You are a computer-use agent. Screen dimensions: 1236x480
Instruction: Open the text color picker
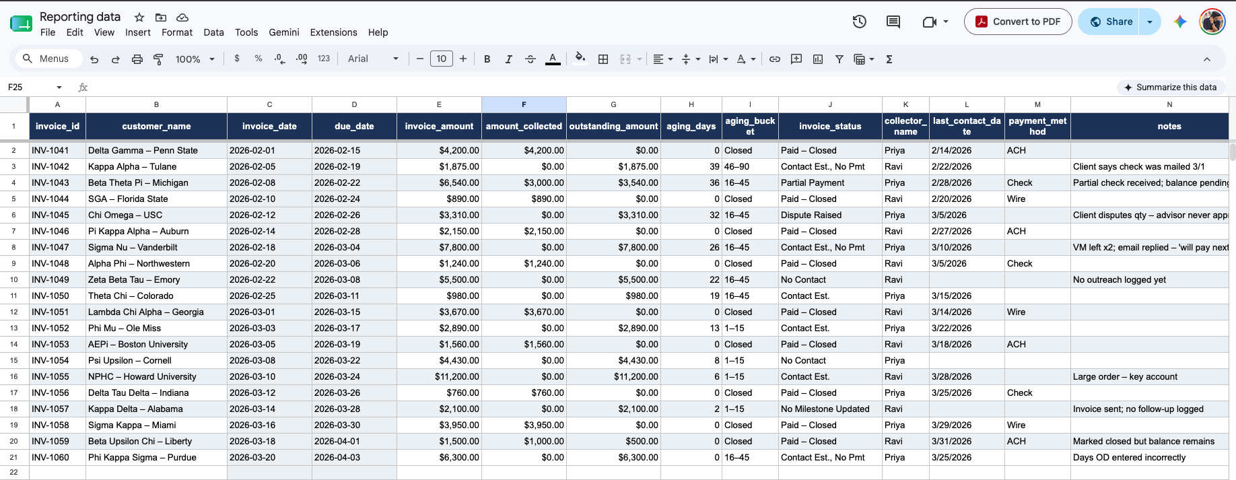coord(553,59)
